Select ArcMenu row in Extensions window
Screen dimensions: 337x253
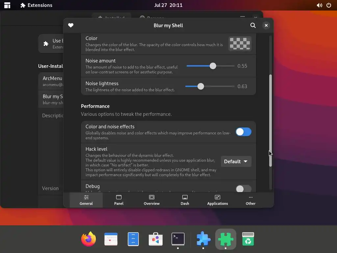[x=51, y=81]
